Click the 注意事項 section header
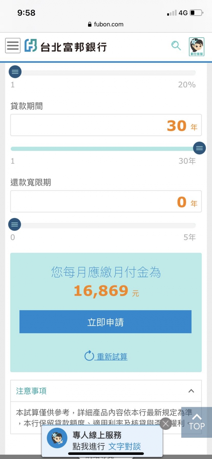Screen dimensions: 212x459 (106, 391)
